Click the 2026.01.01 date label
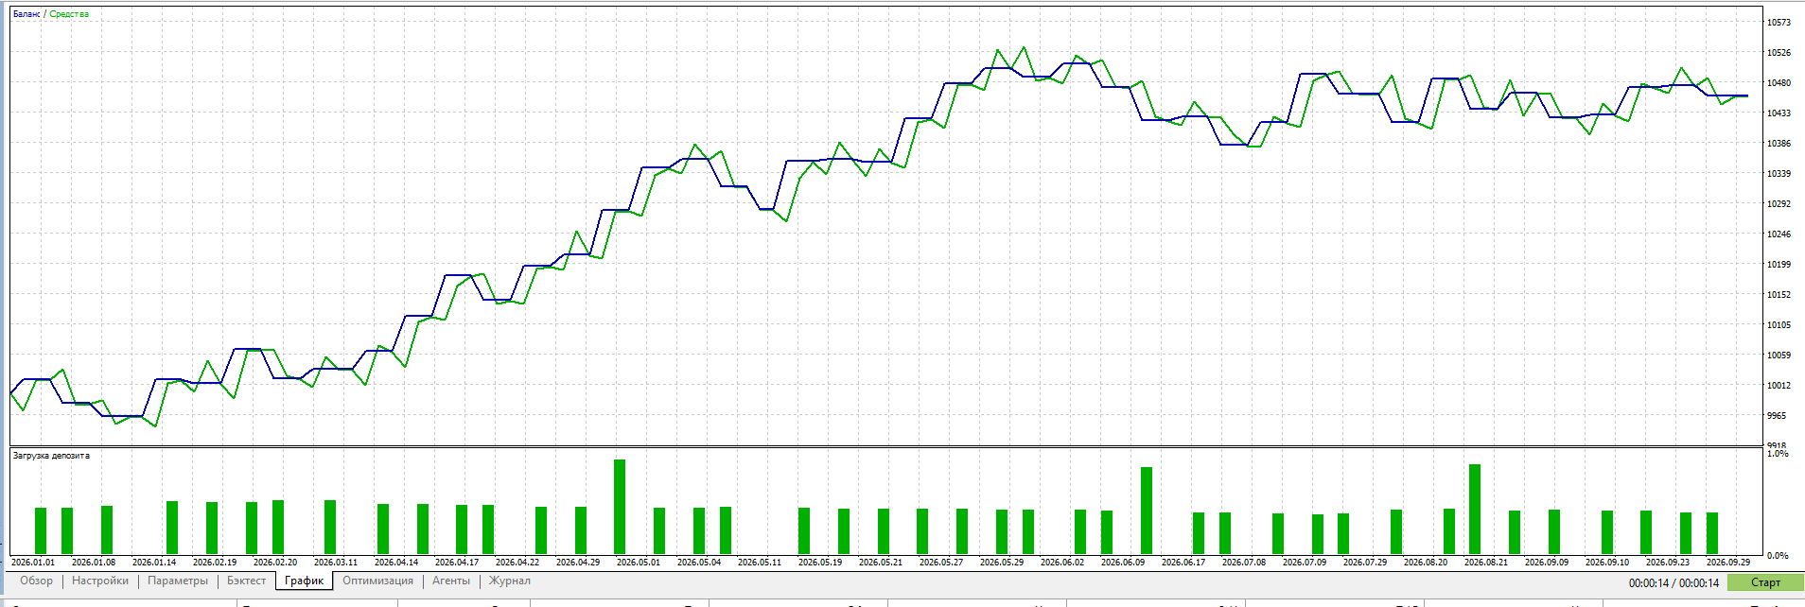Viewport: 1805px width, 607px height. tap(33, 563)
